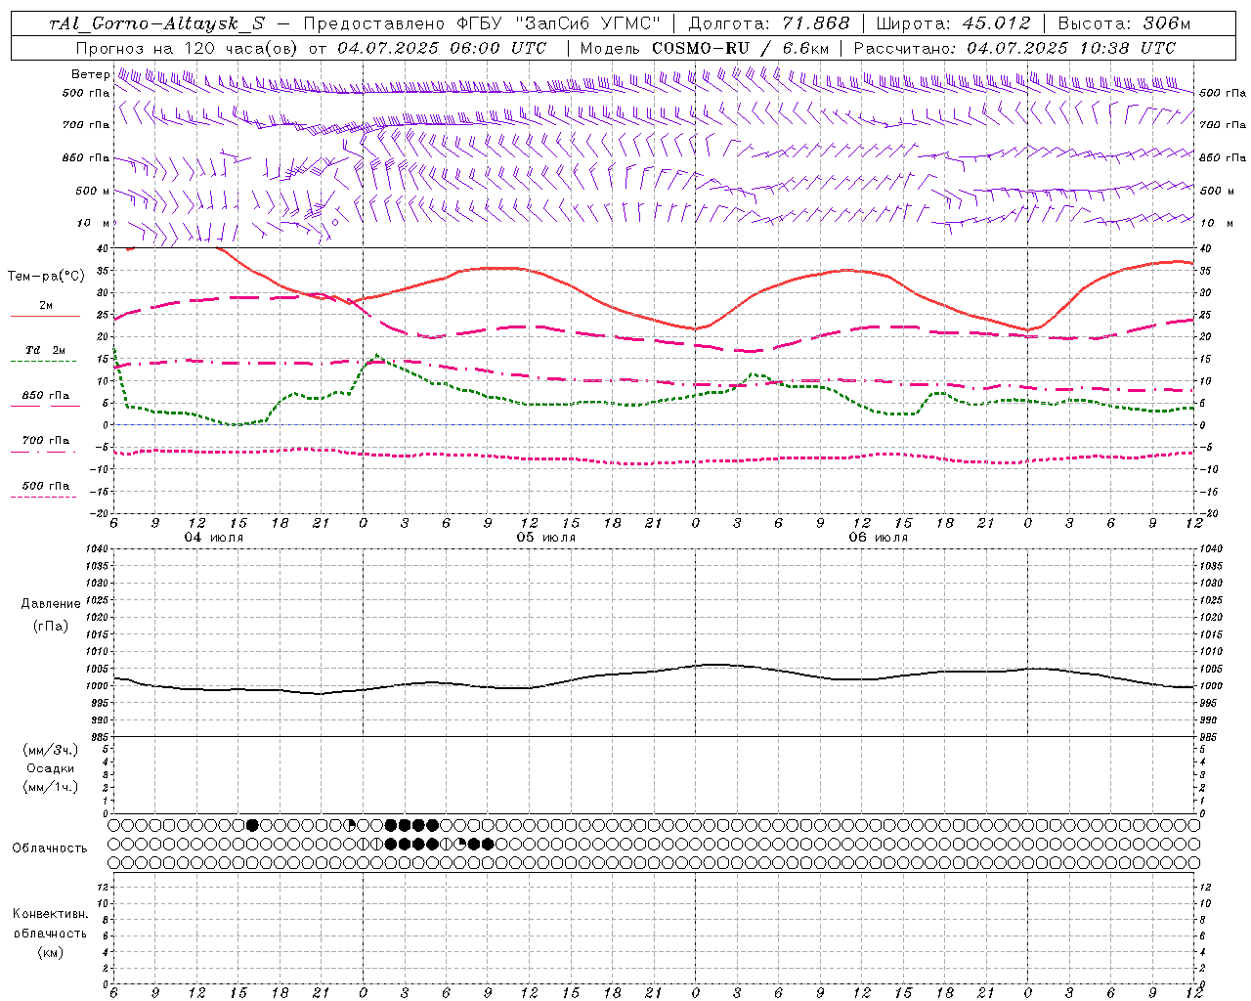Click the 06 июля date label

coord(878,538)
